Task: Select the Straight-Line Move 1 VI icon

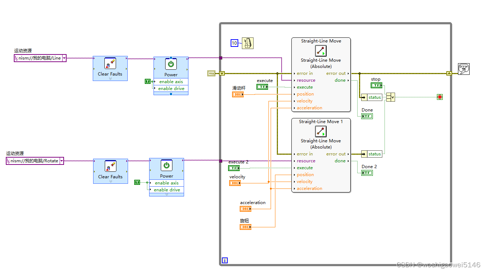Action: pyautogui.click(x=320, y=131)
